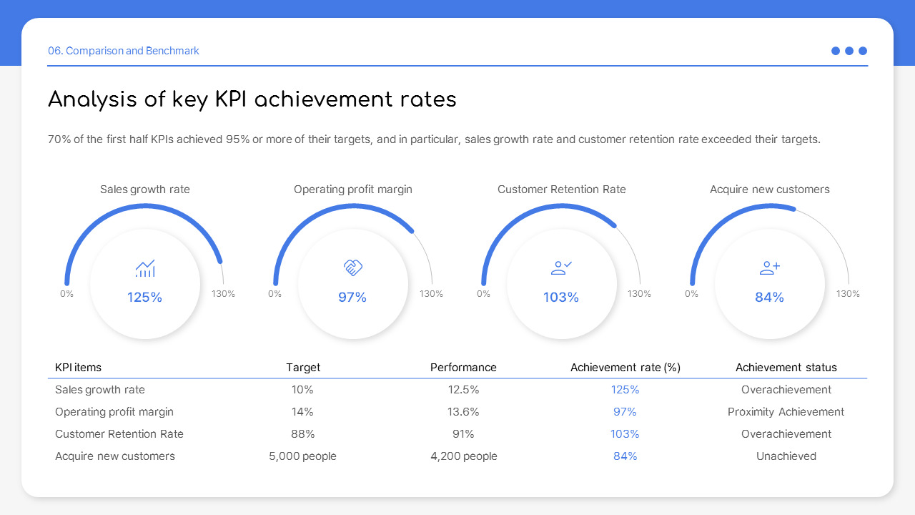Viewport: 915px width, 515px height.
Task: Toggle the Proximity Achievement status label
Action: pyautogui.click(x=786, y=411)
